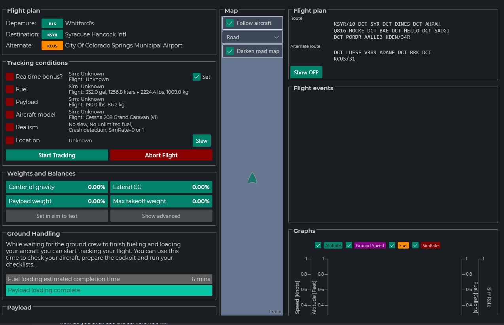Click red Aircraft model status indicator
Screen dimensions: 504x325
10,115
